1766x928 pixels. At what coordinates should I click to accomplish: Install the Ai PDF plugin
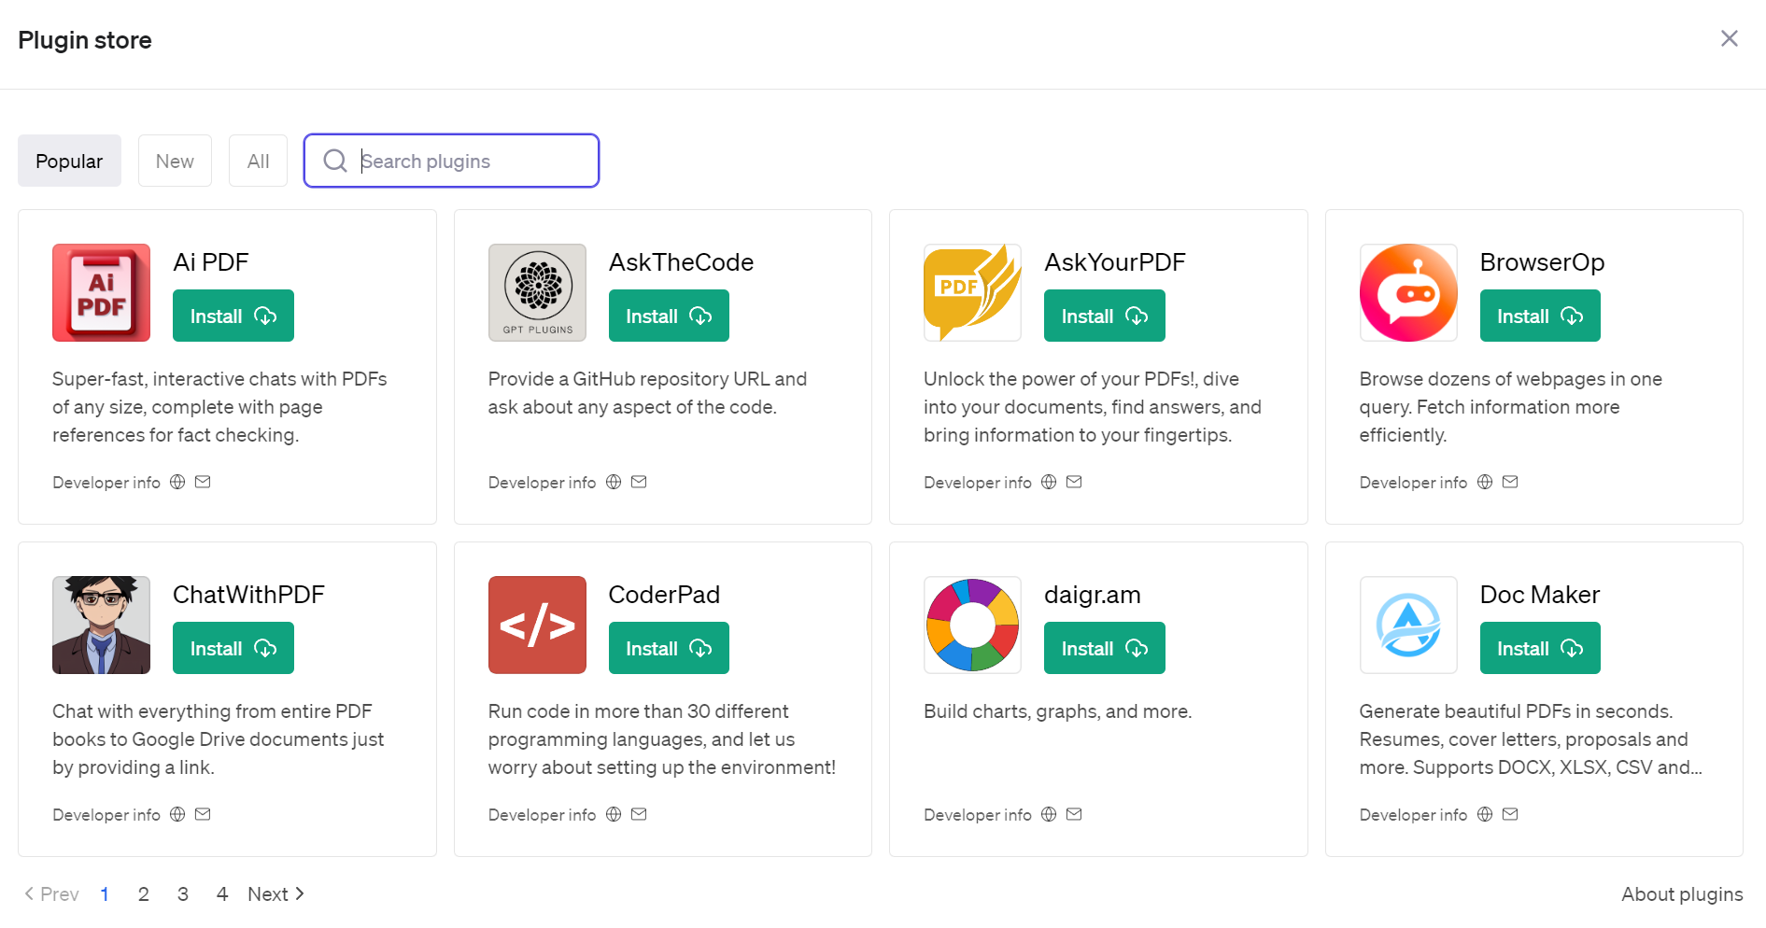point(233,316)
